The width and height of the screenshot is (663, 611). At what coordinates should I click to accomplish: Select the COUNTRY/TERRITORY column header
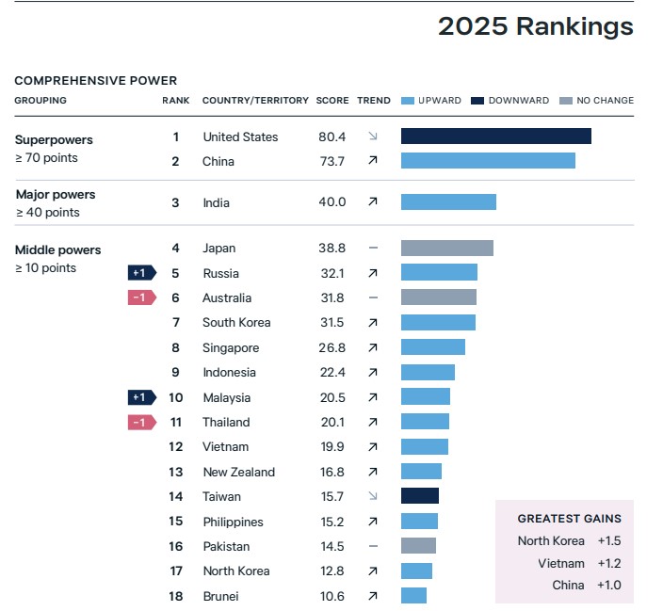point(255,101)
